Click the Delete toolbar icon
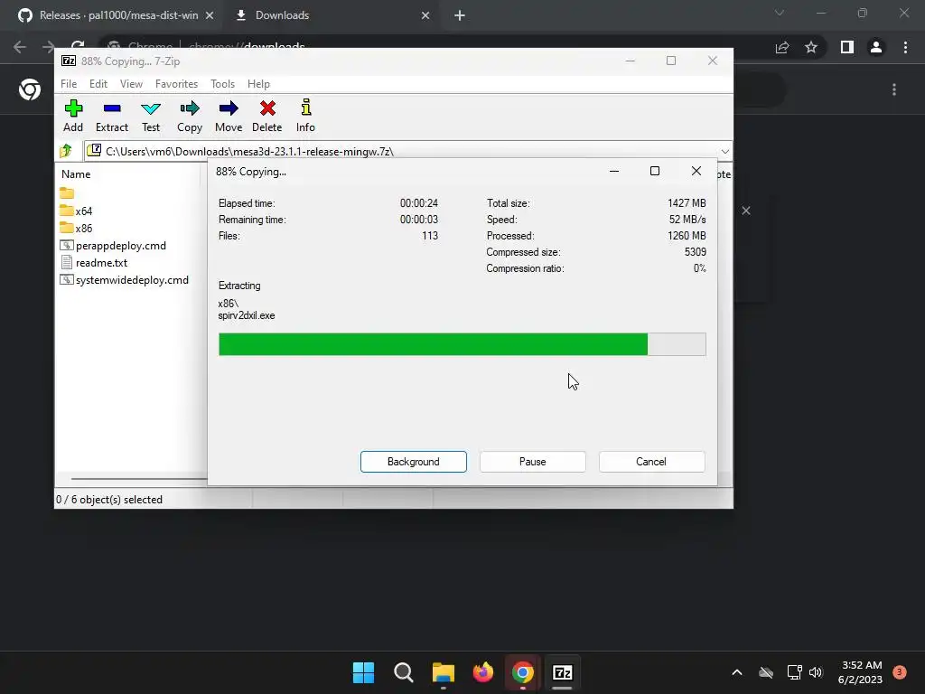925x694 pixels. pos(266,116)
